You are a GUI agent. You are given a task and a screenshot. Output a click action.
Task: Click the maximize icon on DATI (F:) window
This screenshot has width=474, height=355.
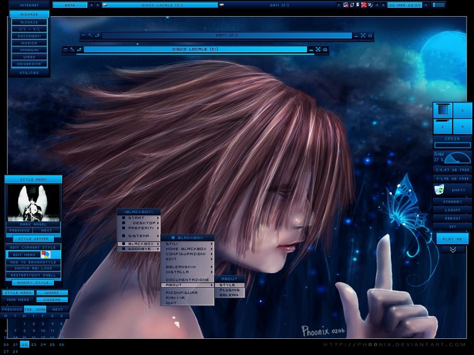coord(363,36)
